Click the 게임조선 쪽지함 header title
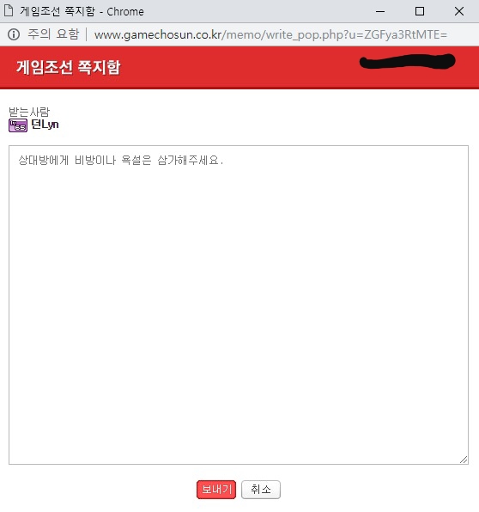Viewport: 479px width, 512px height. coord(69,67)
